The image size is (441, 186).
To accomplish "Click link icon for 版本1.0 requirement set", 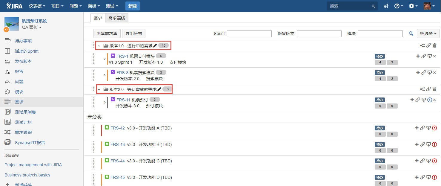I will pos(428,46).
